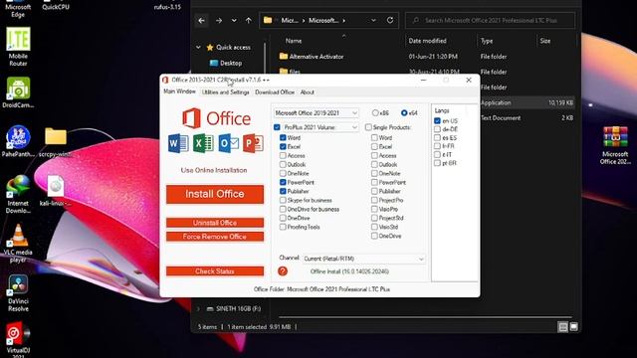Image resolution: width=637 pixels, height=358 pixels.
Task: Open the Microsoft Office 2019-2021 version dropdown
Action: (317, 112)
